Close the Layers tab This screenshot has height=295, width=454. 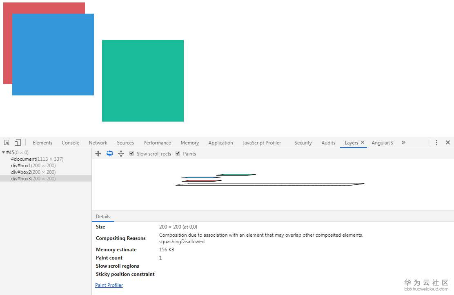pyautogui.click(x=363, y=142)
